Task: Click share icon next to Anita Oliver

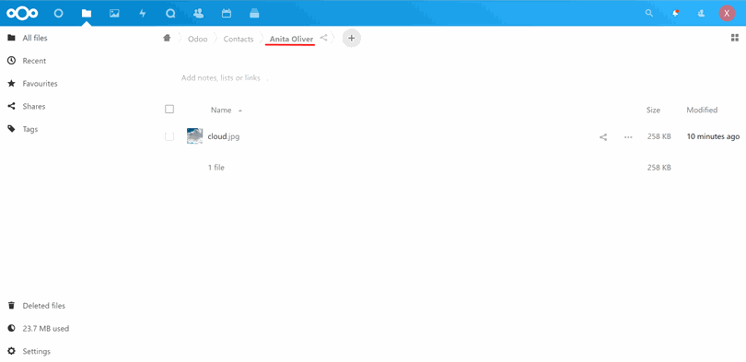Action: (323, 38)
